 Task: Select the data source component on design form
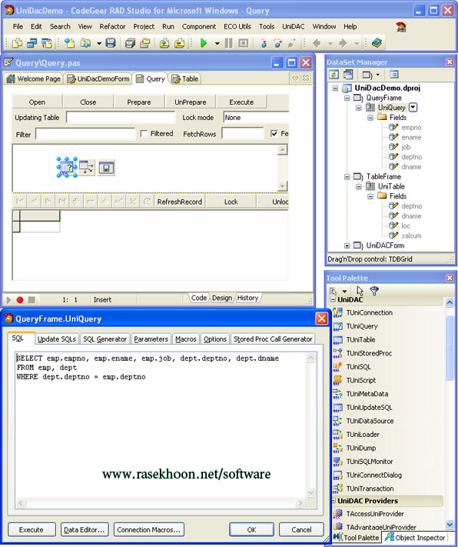click(86, 168)
